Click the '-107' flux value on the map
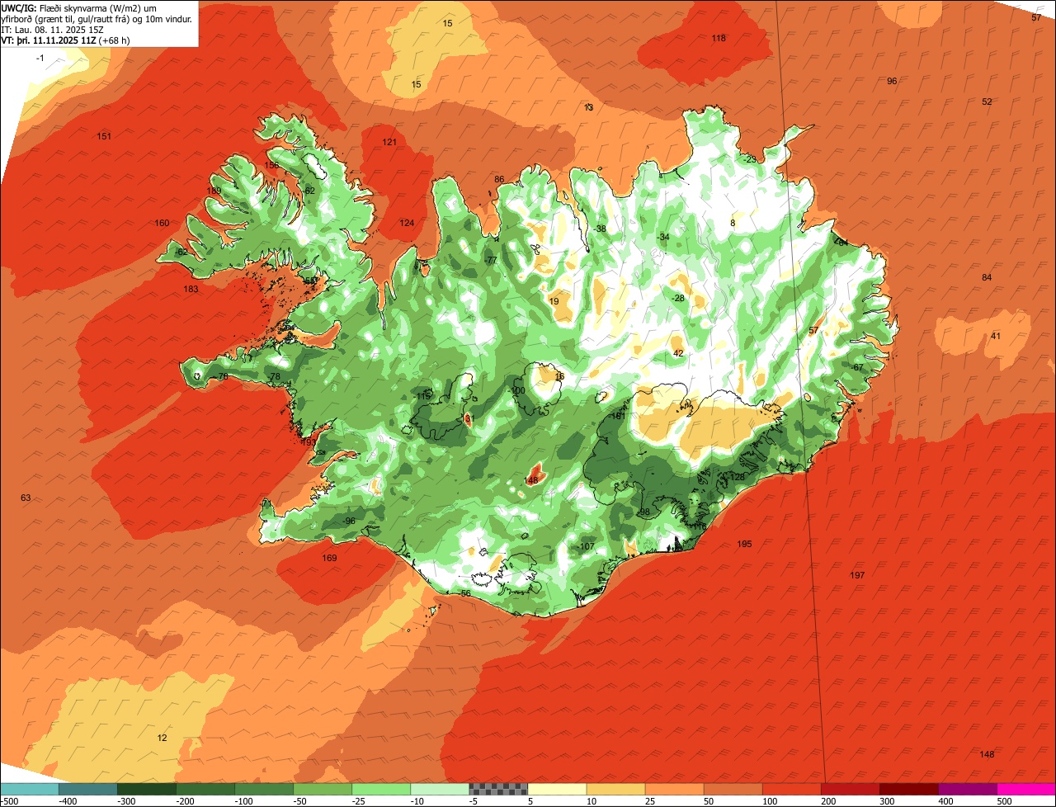The height and width of the screenshot is (807, 1056). point(586,547)
